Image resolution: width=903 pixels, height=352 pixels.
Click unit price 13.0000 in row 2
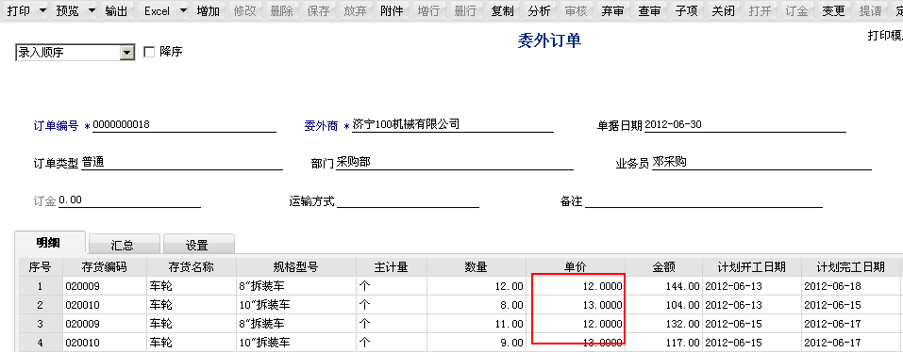(576, 305)
